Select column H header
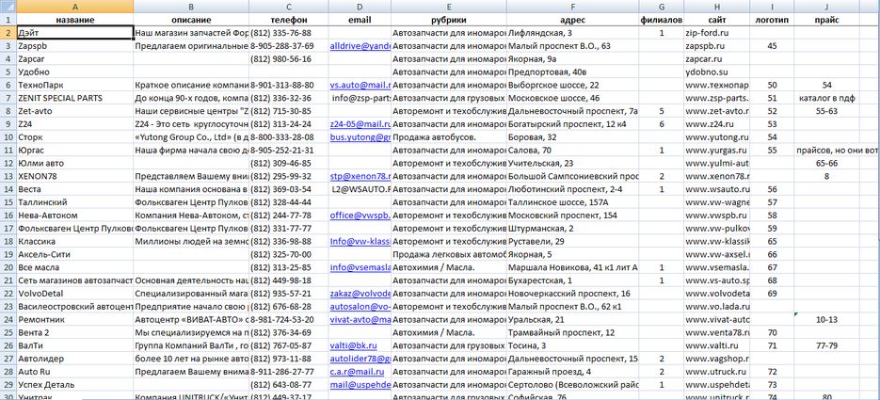The height and width of the screenshot is (400, 880). tap(716, 7)
